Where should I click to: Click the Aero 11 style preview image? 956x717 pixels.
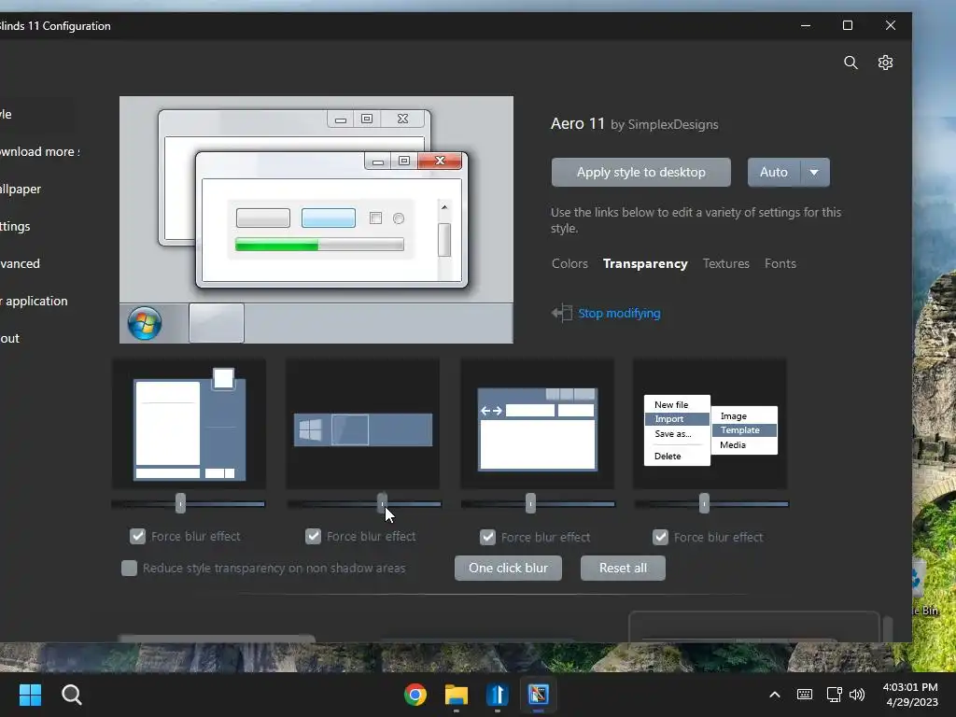(x=316, y=219)
